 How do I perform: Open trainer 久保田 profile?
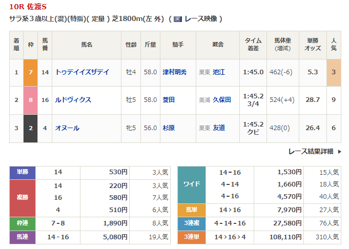(x=222, y=99)
